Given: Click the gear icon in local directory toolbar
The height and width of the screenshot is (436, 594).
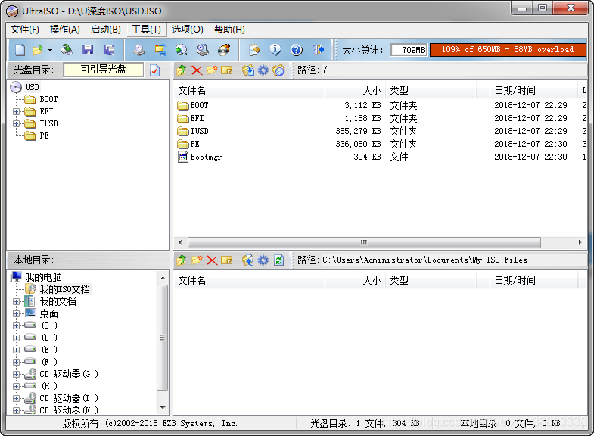Looking at the screenshot, I should click(x=263, y=260).
